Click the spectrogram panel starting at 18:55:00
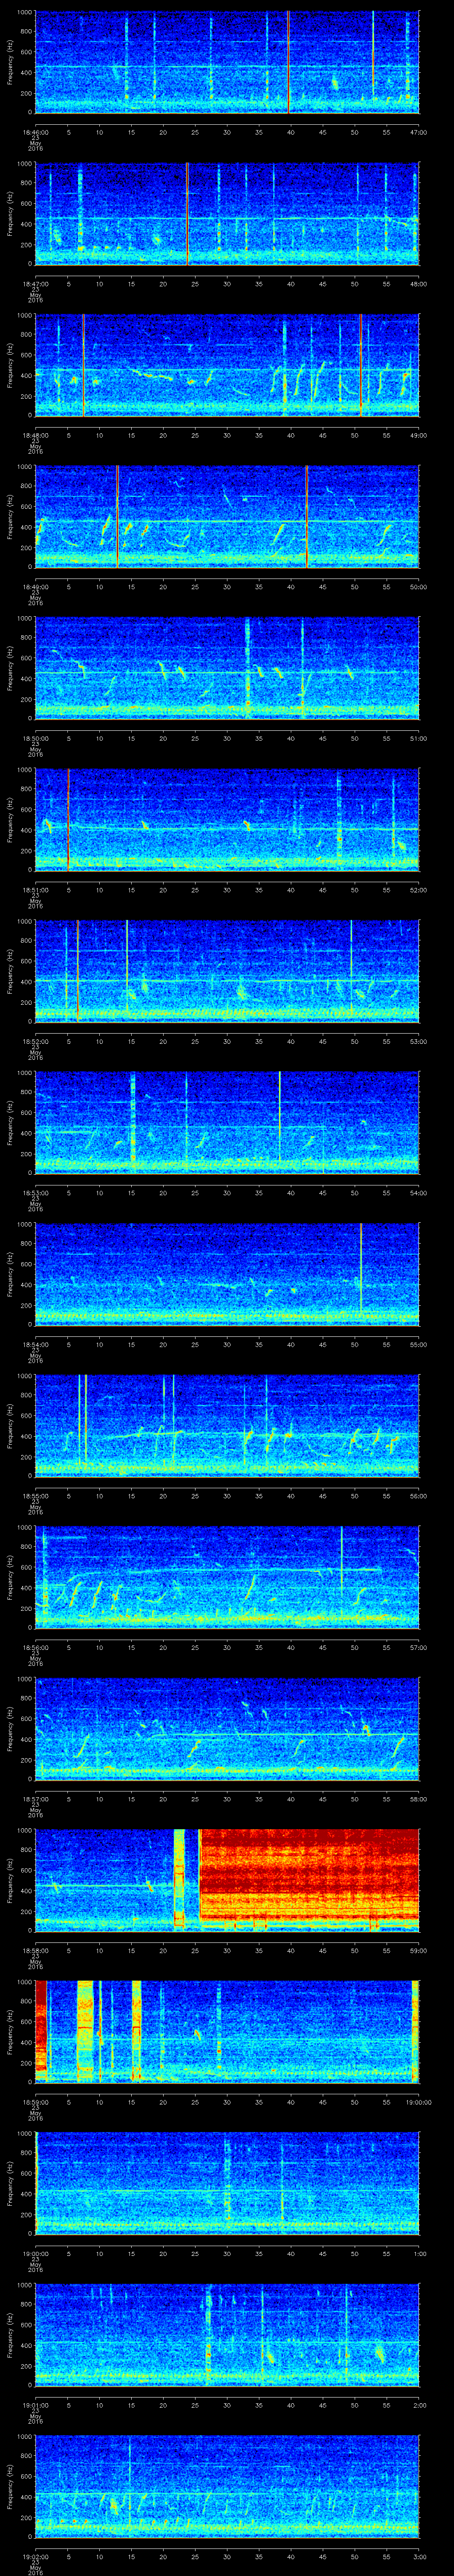The image size is (454, 2576). [227, 1426]
